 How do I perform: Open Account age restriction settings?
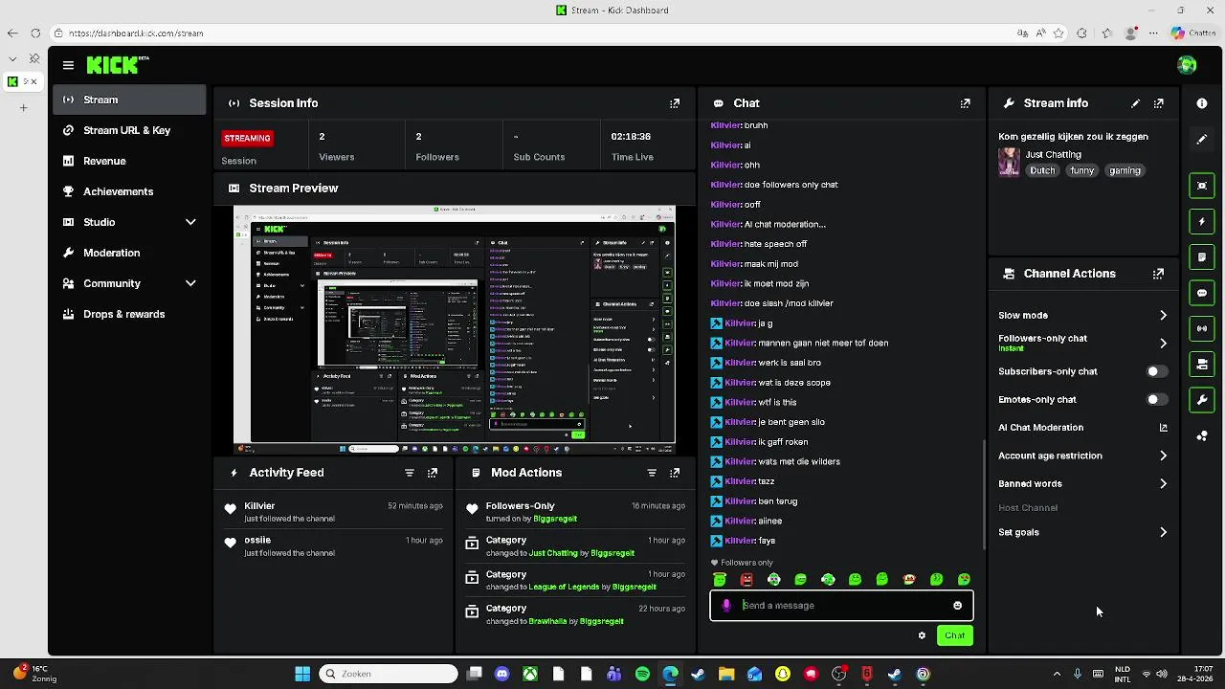click(1082, 456)
